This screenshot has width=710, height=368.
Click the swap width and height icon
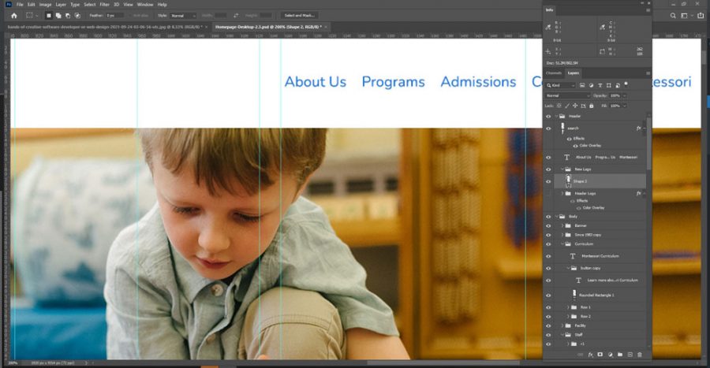pyautogui.click(x=236, y=16)
